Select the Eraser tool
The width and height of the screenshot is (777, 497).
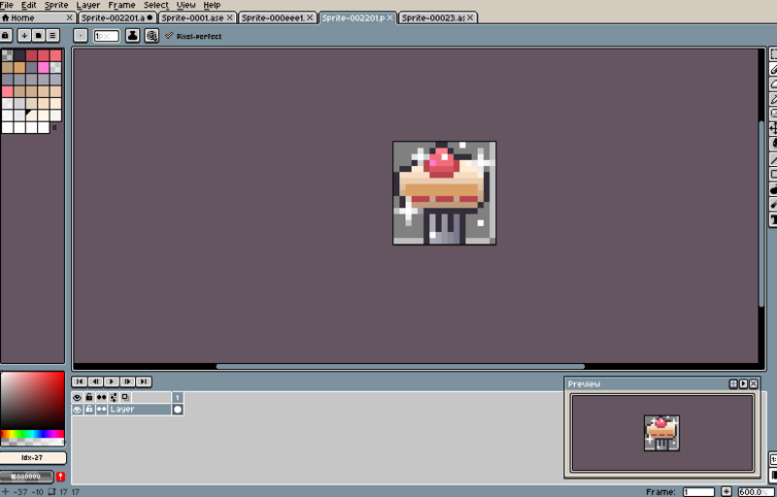(773, 84)
